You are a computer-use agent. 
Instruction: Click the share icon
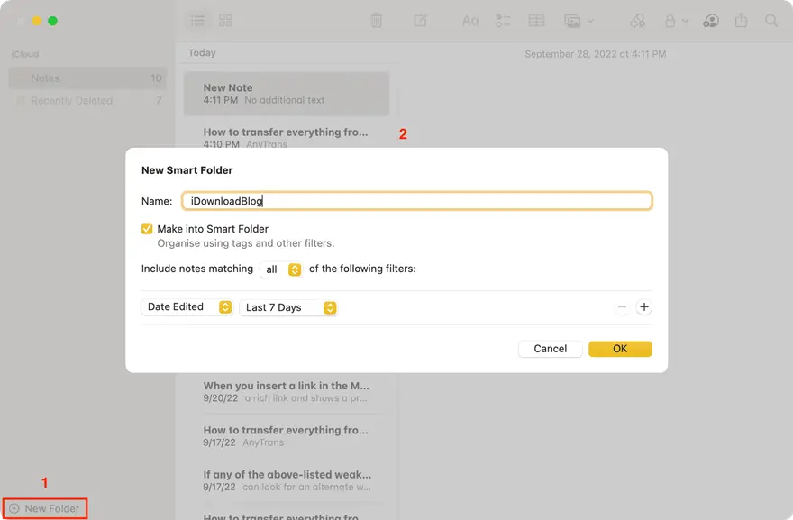[x=742, y=20]
